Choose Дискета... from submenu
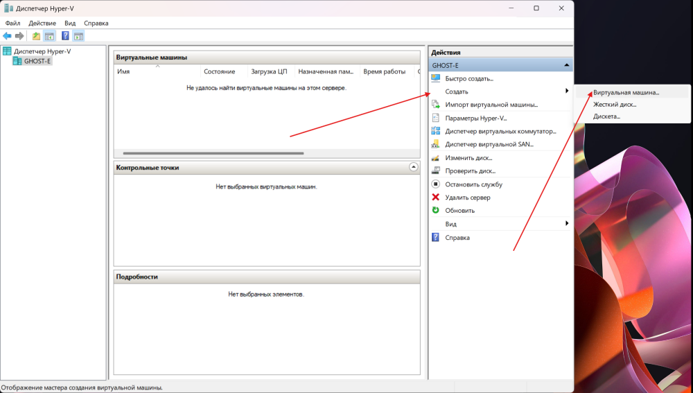The width and height of the screenshot is (693, 393). pos(606,116)
